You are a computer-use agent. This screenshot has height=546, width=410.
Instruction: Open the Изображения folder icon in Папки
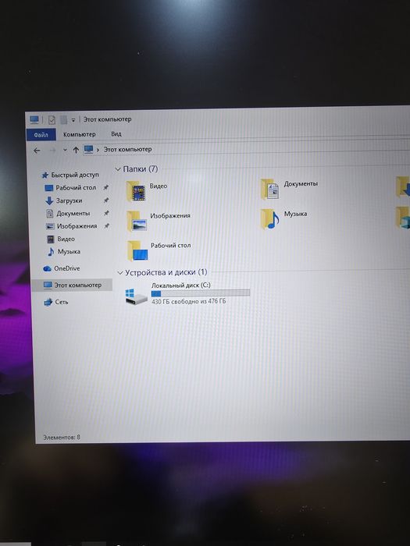(137, 221)
